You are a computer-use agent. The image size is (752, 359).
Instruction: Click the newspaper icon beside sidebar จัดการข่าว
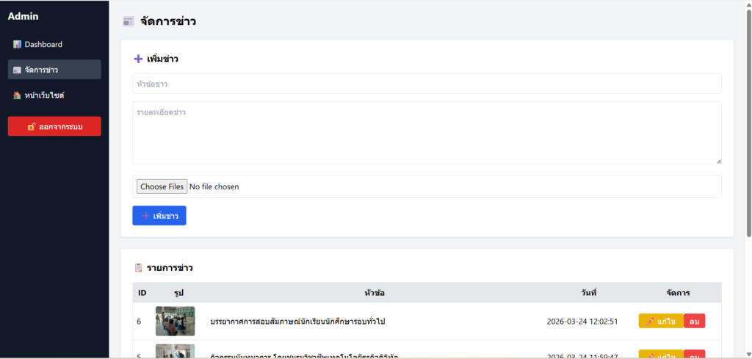pyautogui.click(x=17, y=70)
